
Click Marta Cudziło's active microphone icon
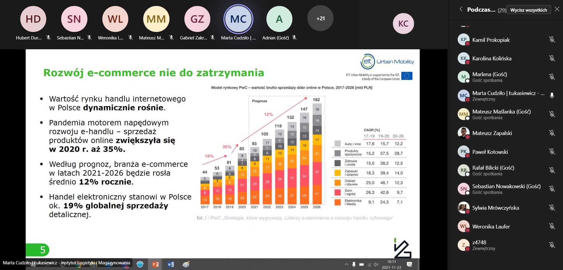(552, 95)
